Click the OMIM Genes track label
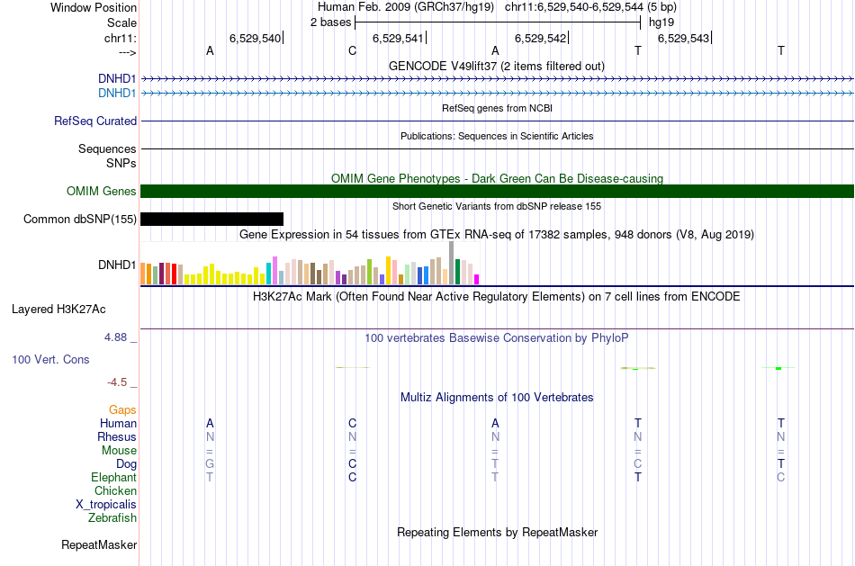Screen dimensions: 855x566 pos(102,192)
